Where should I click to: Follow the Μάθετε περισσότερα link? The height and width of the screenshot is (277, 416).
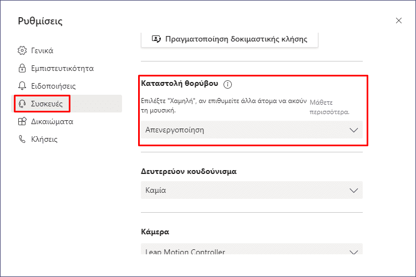coord(329,107)
